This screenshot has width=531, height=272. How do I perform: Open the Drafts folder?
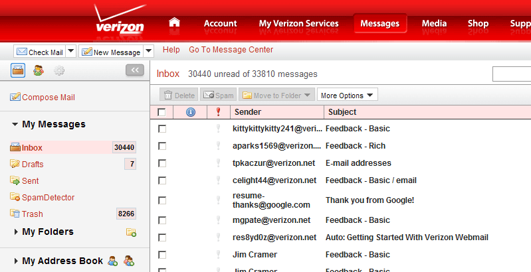click(33, 165)
